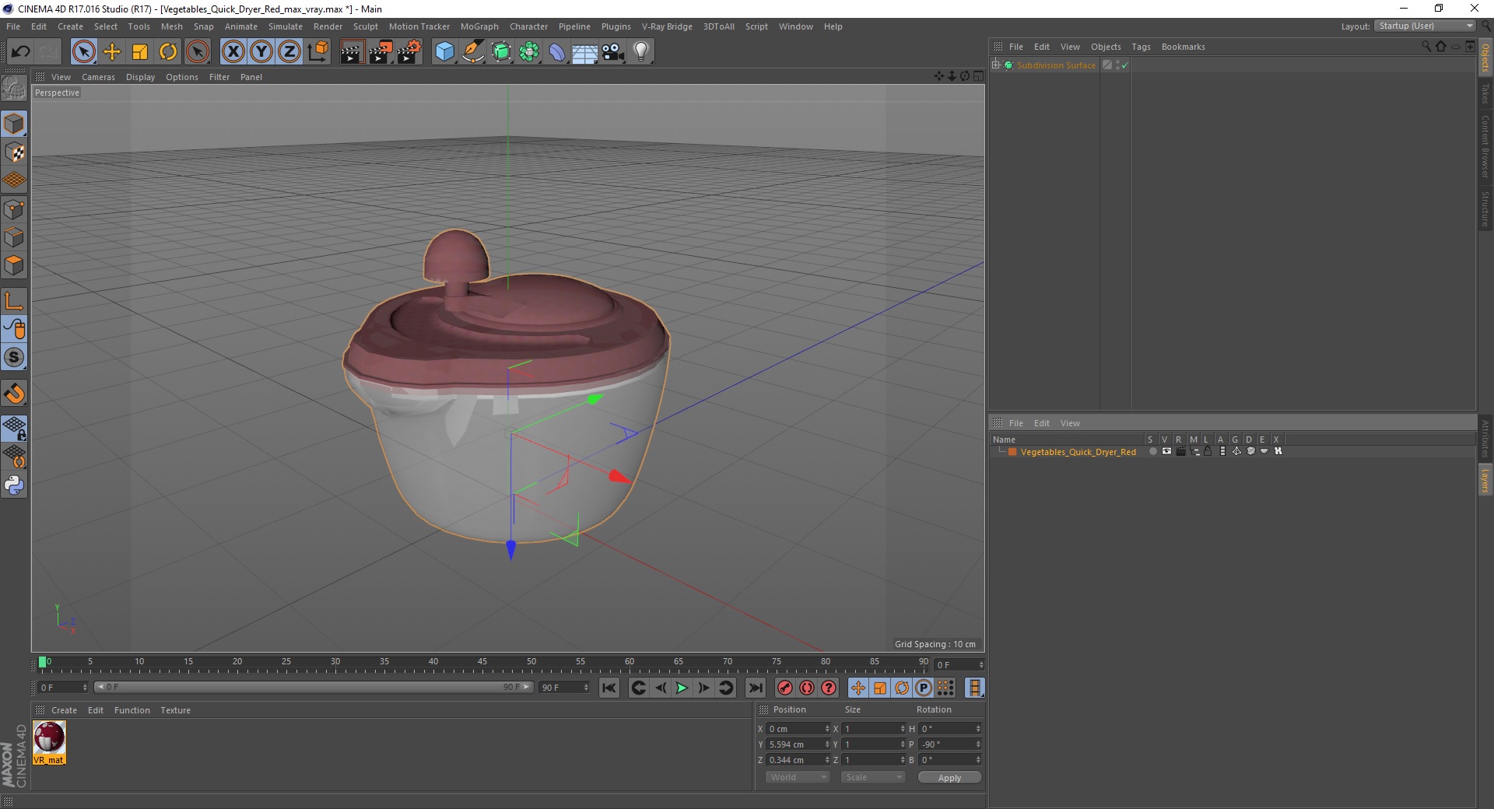Toggle Subdivision Surface enable checkmark

click(1125, 65)
